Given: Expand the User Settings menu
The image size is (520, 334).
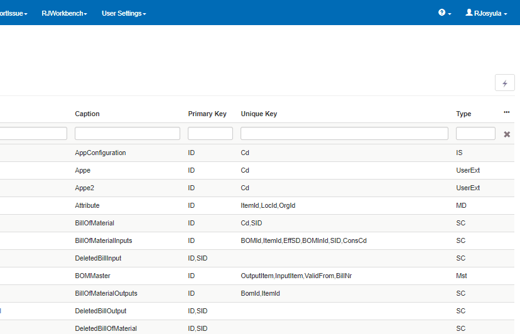Looking at the screenshot, I should click(x=124, y=13).
